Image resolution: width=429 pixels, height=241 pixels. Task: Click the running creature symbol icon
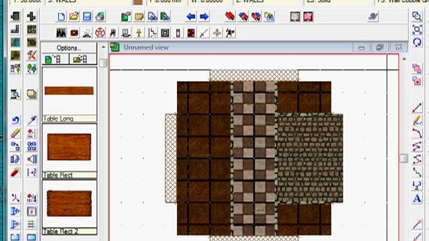(x=230, y=33)
